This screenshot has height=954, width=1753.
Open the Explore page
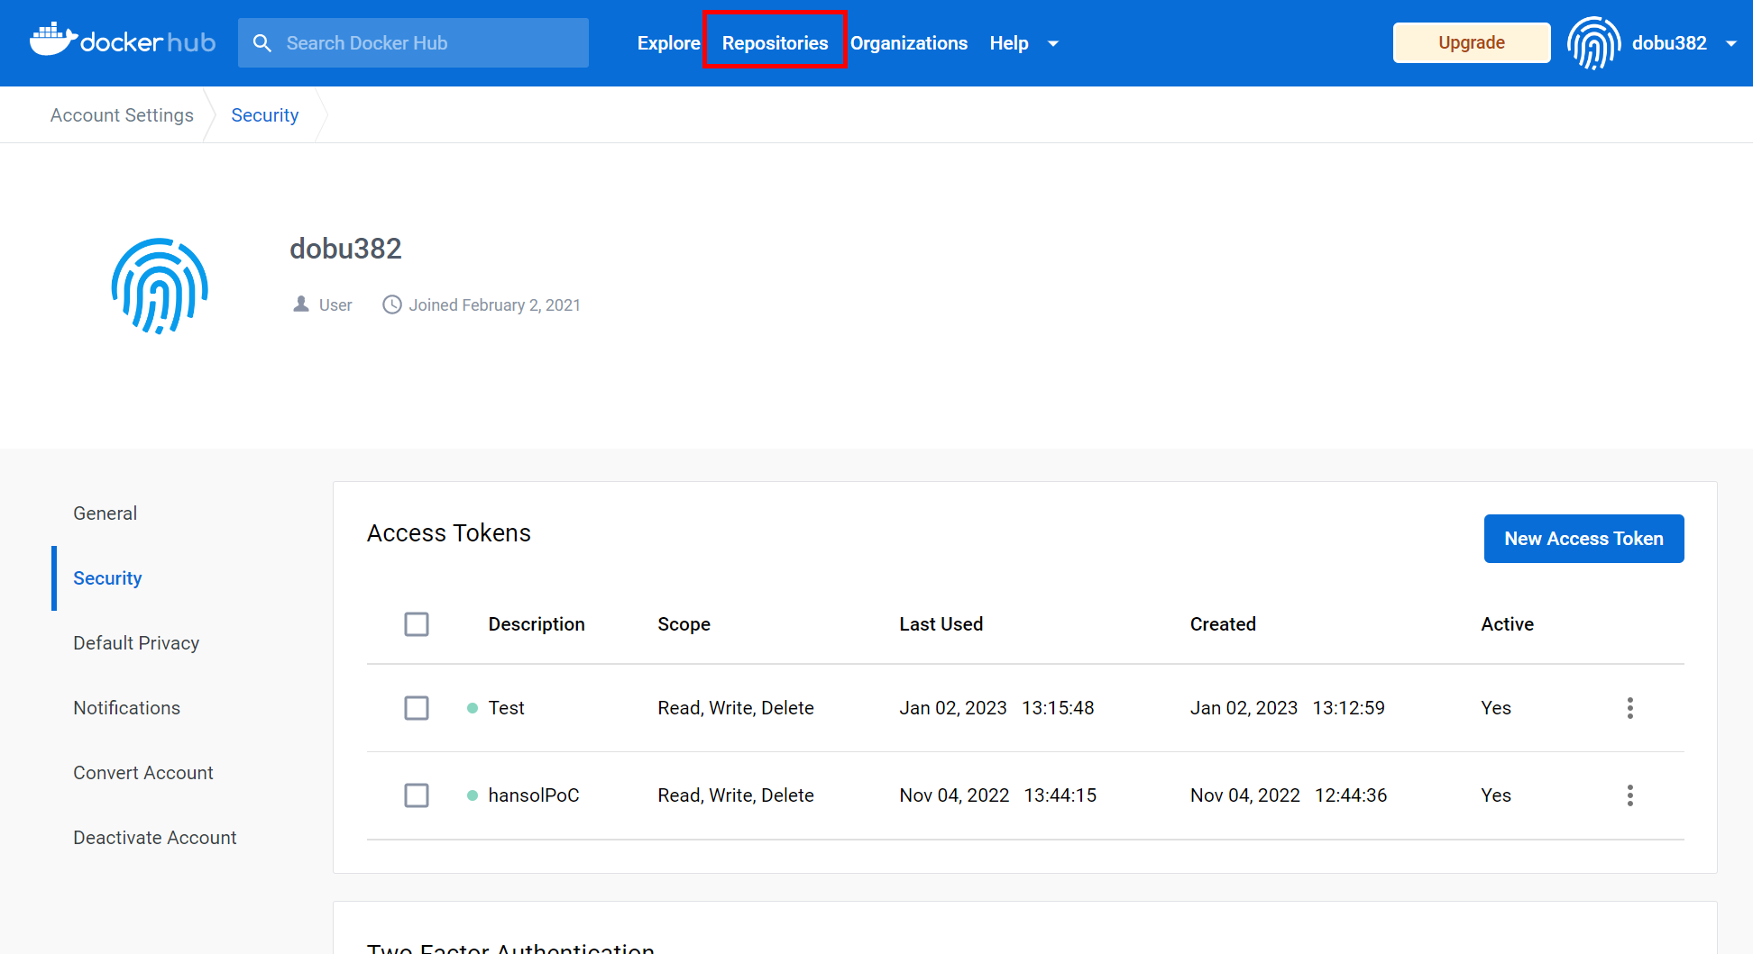coord(668,43)
